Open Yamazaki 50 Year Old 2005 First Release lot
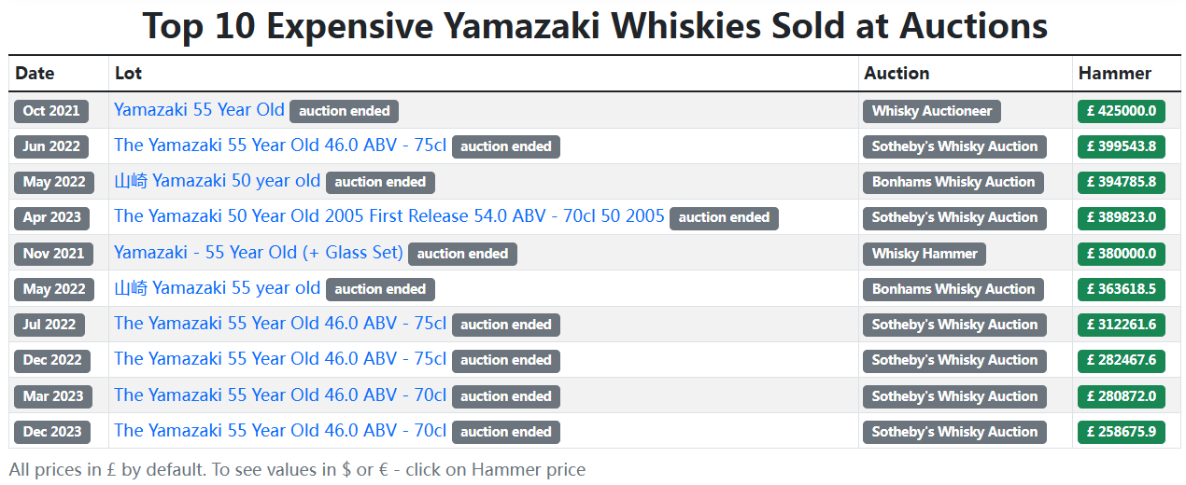This screenshot has height=485, width=1186. point(388,216)
